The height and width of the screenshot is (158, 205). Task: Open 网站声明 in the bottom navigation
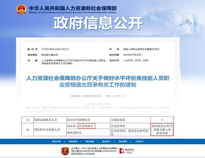pos(56,142)
